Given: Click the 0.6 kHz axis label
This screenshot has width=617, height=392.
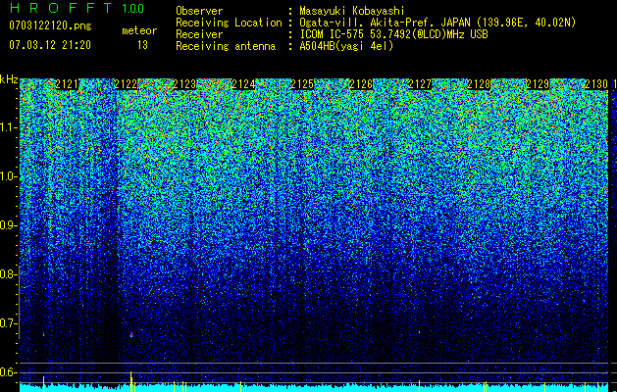Looking at the screenshot, I should pos(7,372).
